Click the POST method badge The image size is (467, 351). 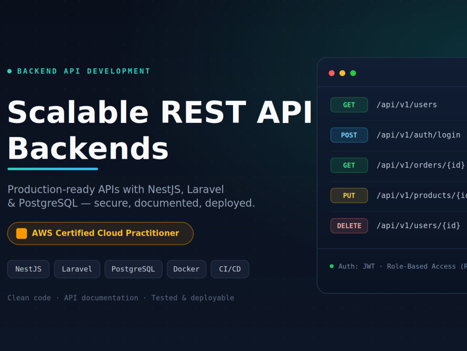click(x=349, y=135)
